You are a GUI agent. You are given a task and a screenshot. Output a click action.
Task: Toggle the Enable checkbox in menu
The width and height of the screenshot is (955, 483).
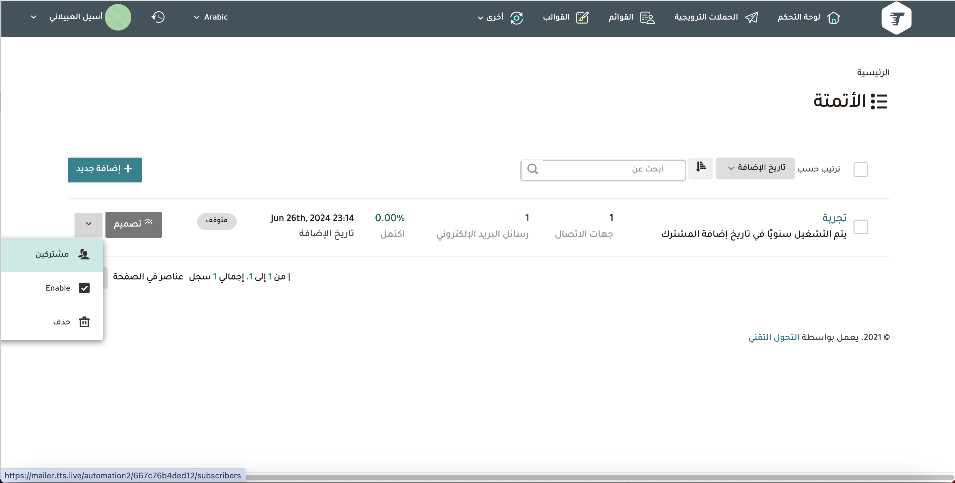(x=84, y=288)
